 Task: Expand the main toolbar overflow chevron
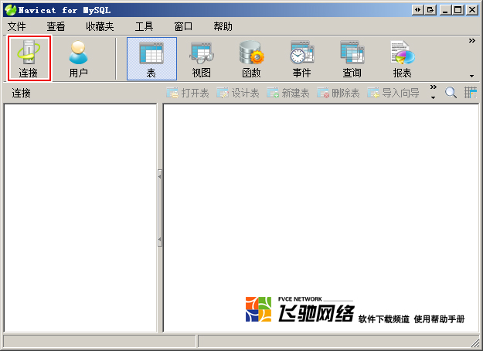tap(471, 41)
